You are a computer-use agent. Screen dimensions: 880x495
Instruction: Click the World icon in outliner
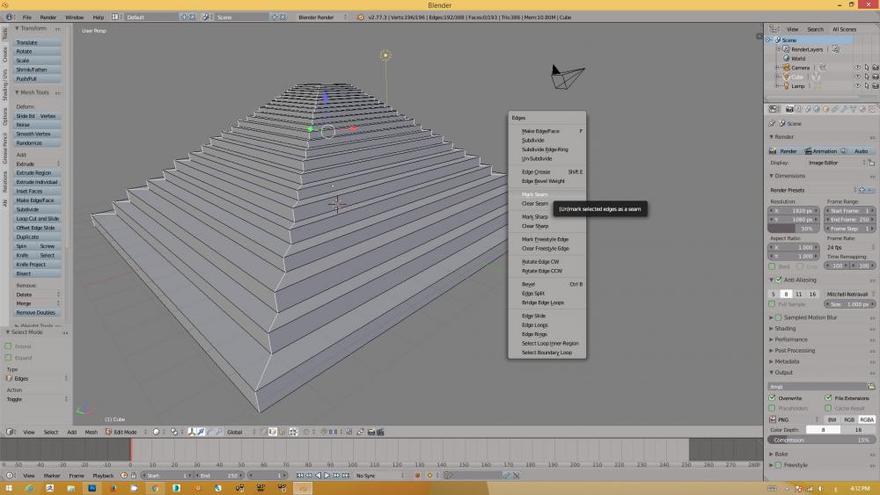785,59
